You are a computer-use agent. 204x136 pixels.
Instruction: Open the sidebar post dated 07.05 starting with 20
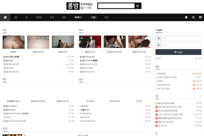(170, 118)
